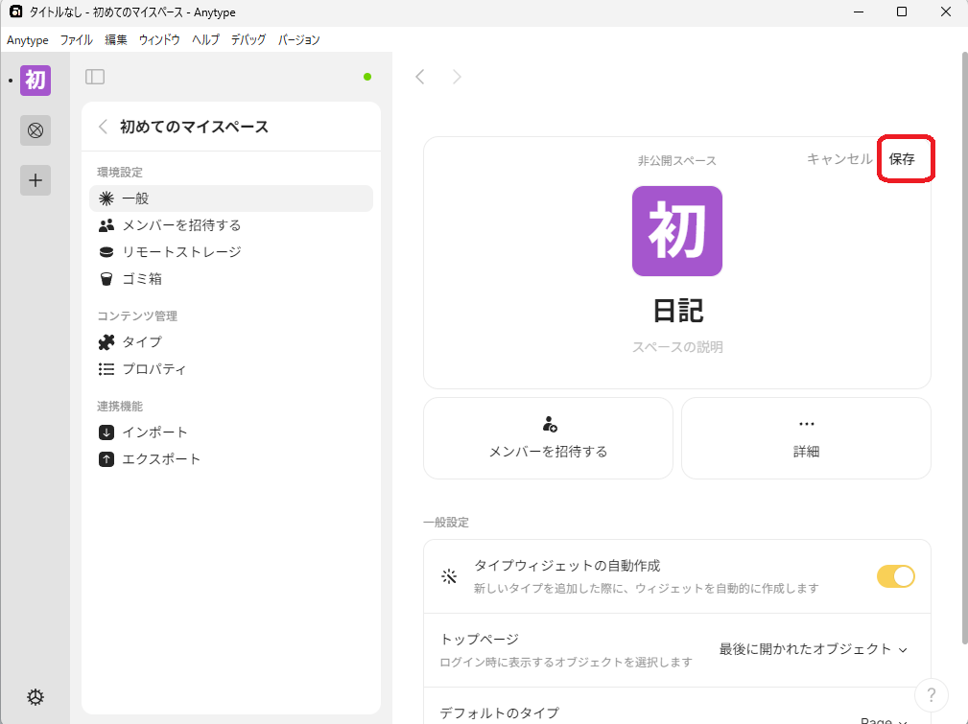Open app settings gear icon
Viewport: 968px width, 724px height.
35,697
